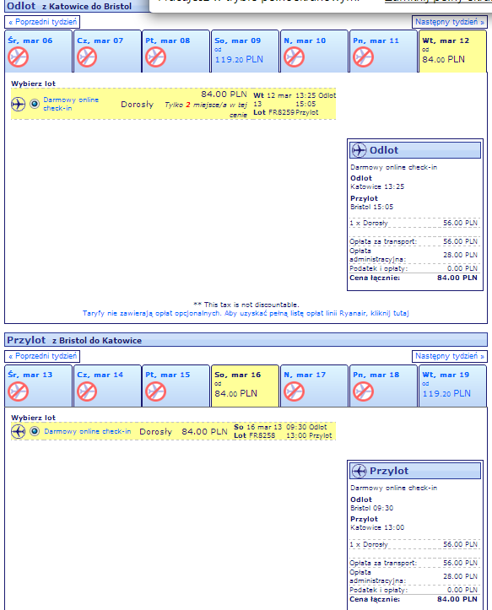The image size is (492, 610).
Task: Open Ryanair optional fees list link
Action: [x=246, y=313]
